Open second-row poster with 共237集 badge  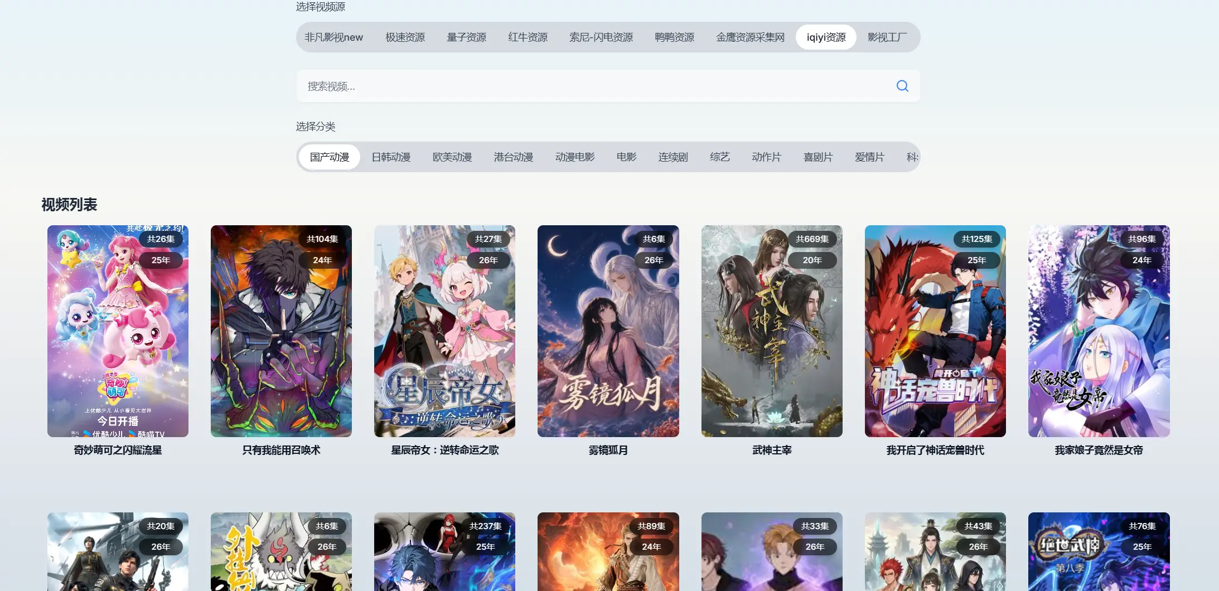444,552
